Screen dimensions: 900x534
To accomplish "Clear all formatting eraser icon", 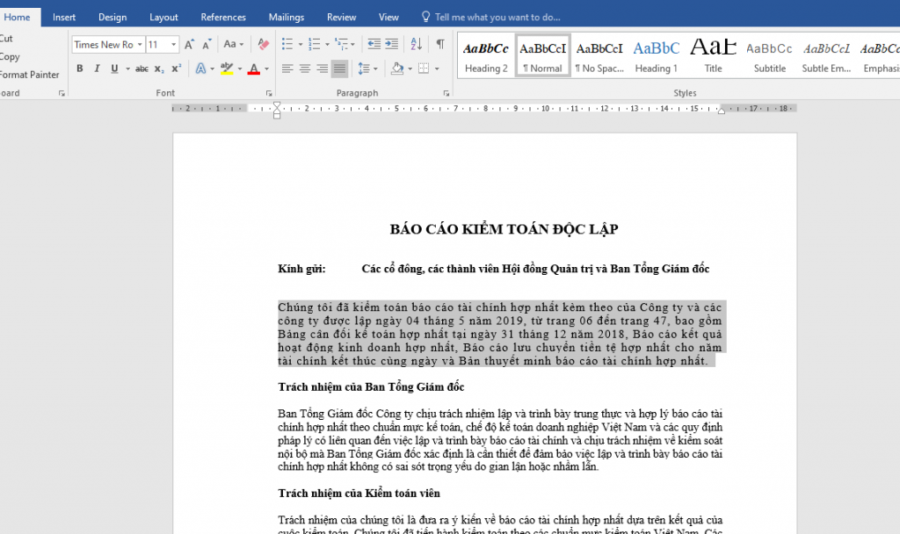I will point(263,44).
